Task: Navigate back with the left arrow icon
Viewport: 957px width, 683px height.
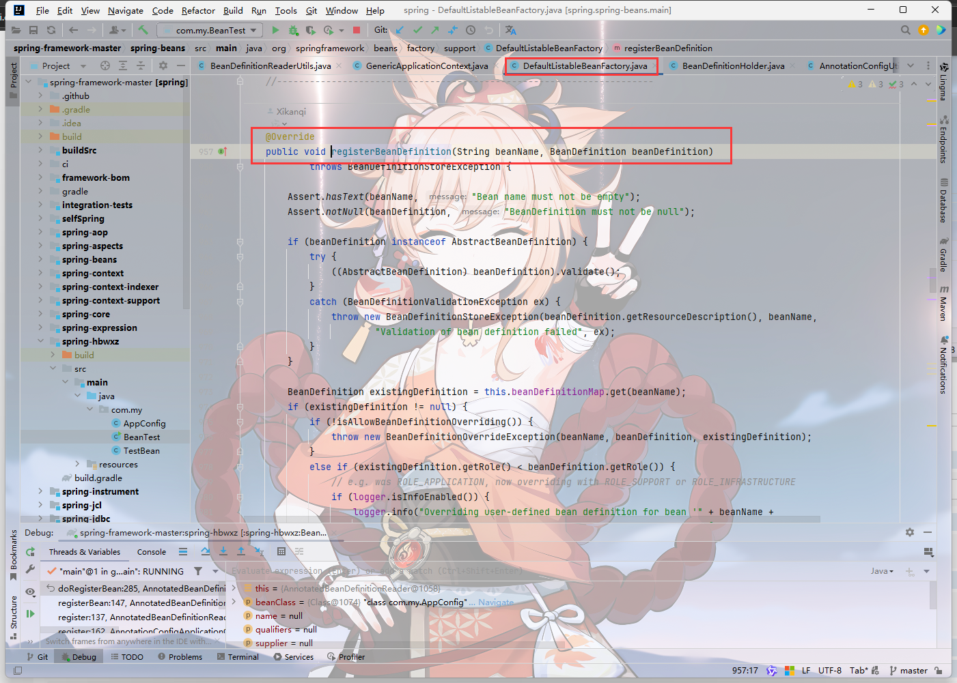Action: tap(74, 30)
